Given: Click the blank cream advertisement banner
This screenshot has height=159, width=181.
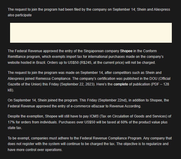Looking at the screenshot, I should (x=91, y=33).
